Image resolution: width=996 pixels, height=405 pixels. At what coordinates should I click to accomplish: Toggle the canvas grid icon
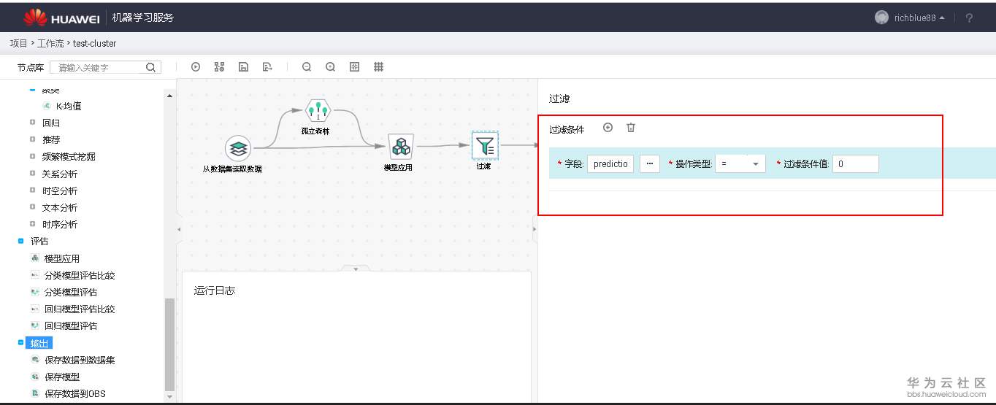tap(379, 67)
